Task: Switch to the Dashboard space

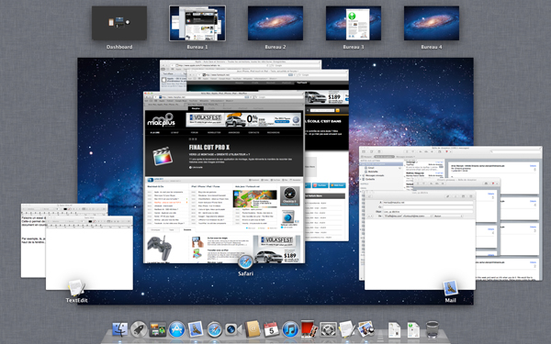Action: (x=119, y=23)
